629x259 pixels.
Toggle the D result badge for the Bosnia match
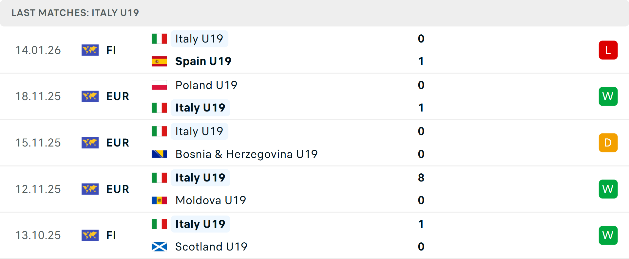pos(608,143)
